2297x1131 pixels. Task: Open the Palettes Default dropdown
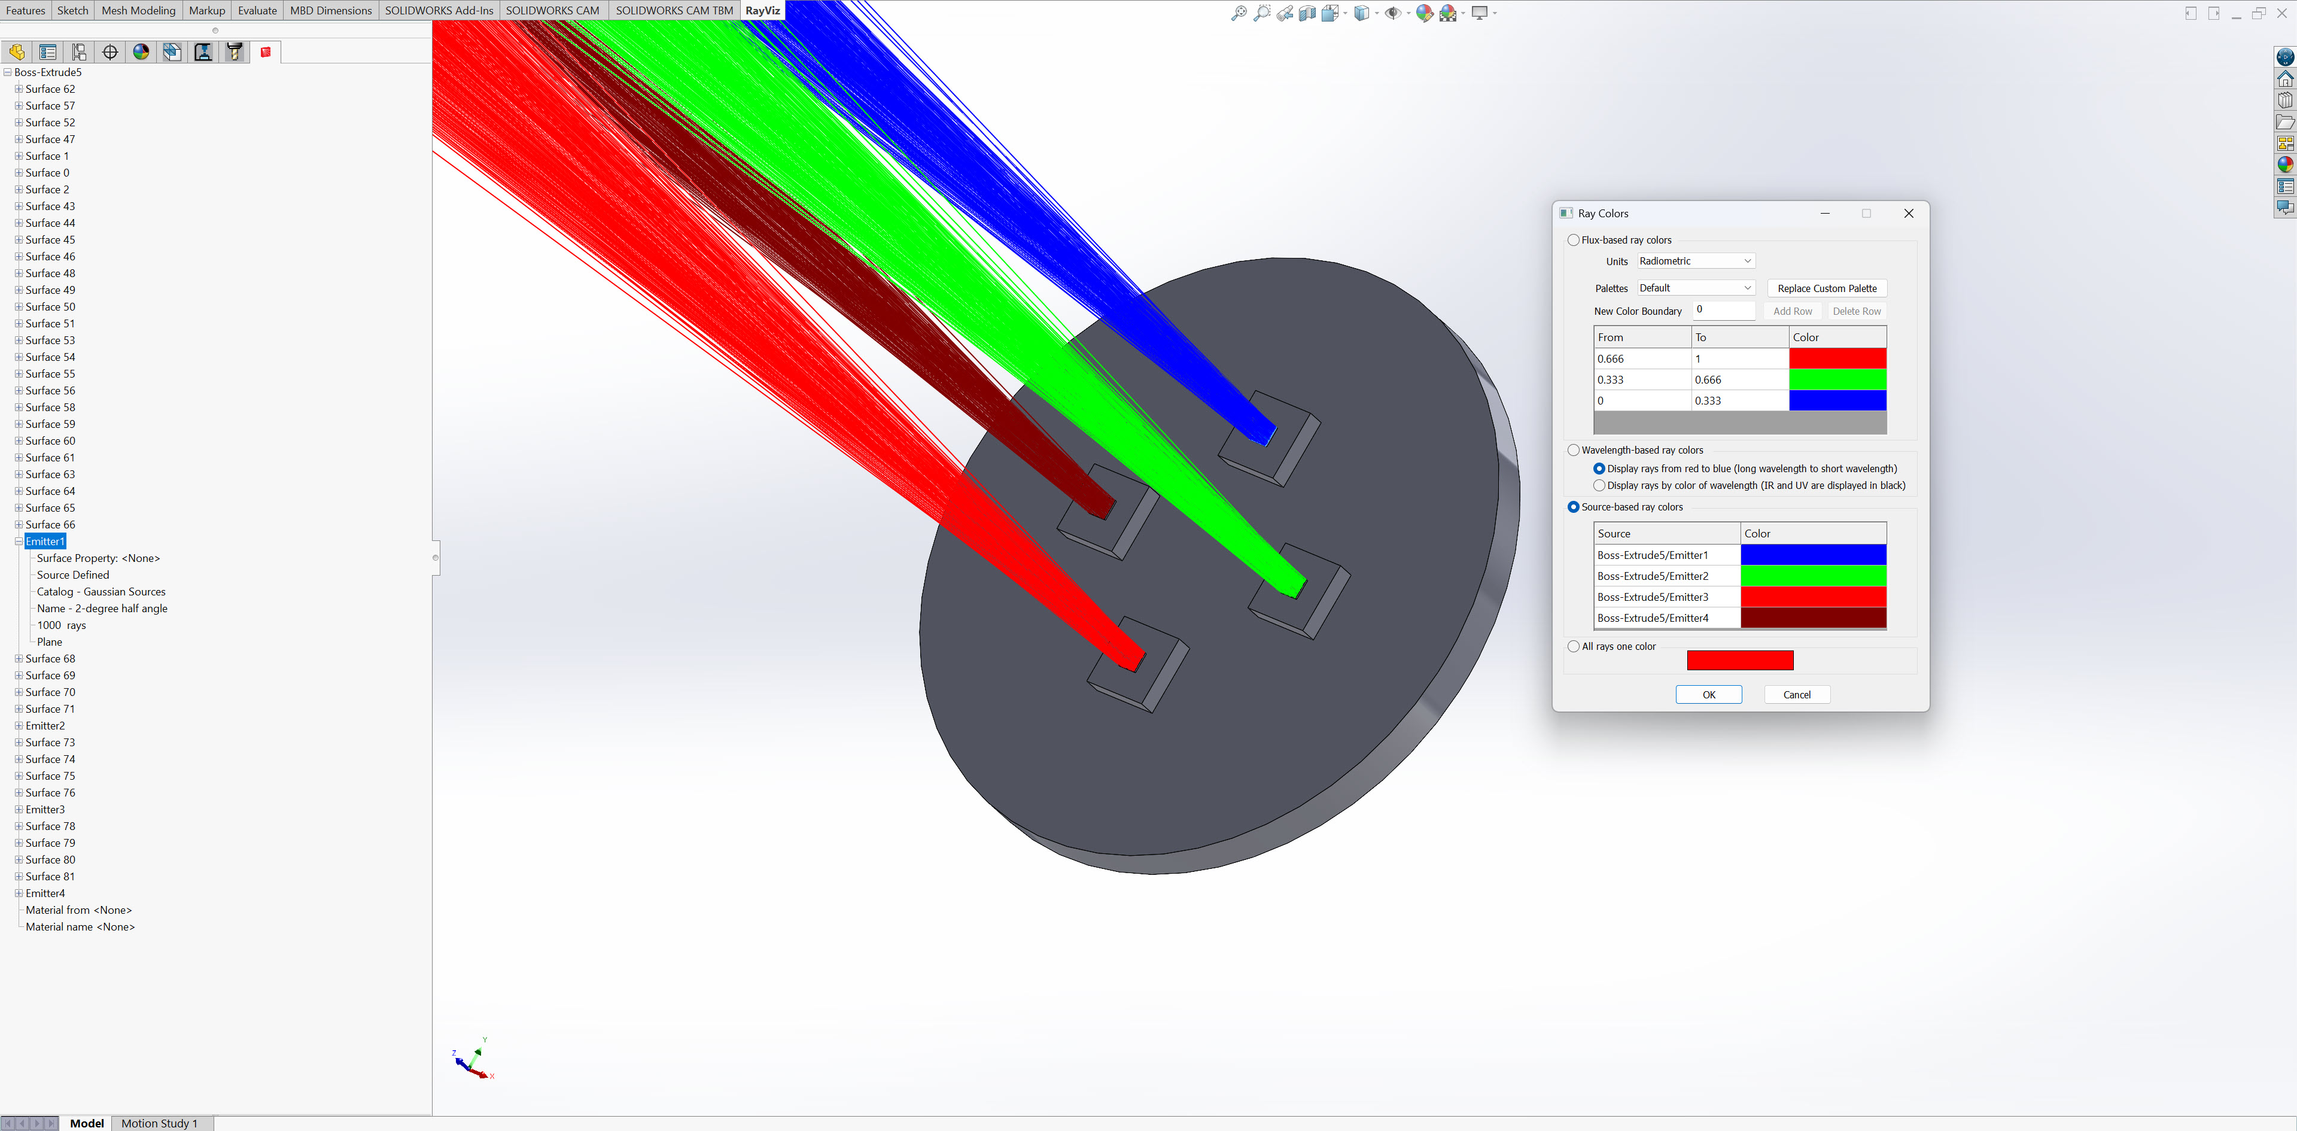[1696, 288]
